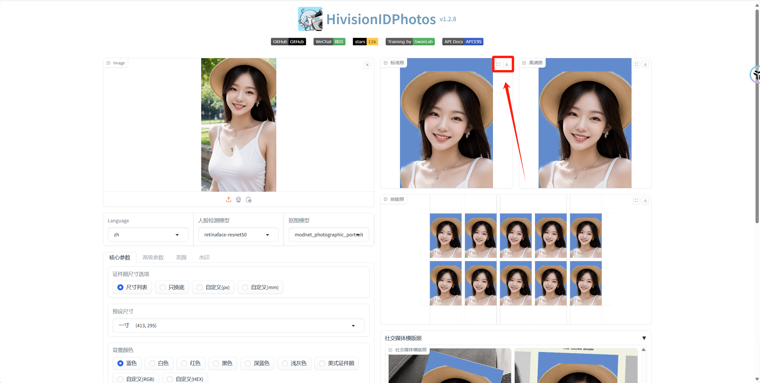Click the webcam capture icon
The width and height of the screenshot is (760, 383).
(238, 200)
